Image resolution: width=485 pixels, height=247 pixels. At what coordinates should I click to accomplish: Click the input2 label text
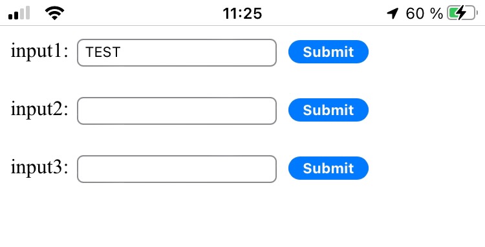click(x=39, y=109)
